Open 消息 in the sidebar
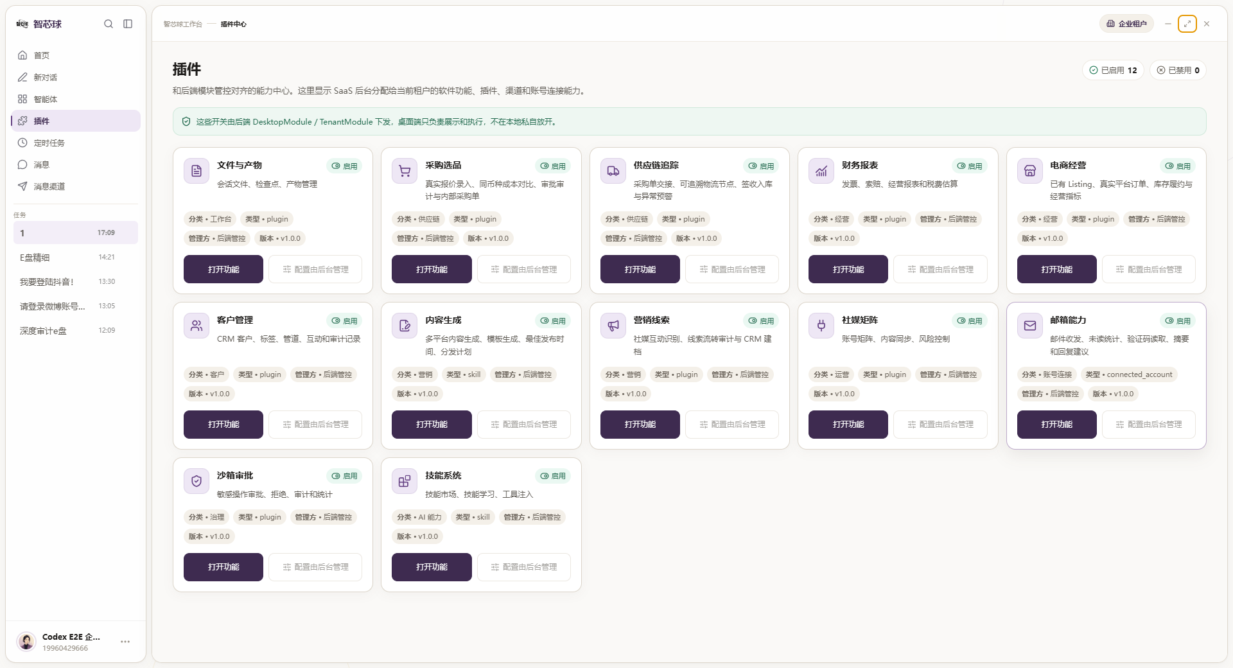1233x668 pixels. click(76, 164)
